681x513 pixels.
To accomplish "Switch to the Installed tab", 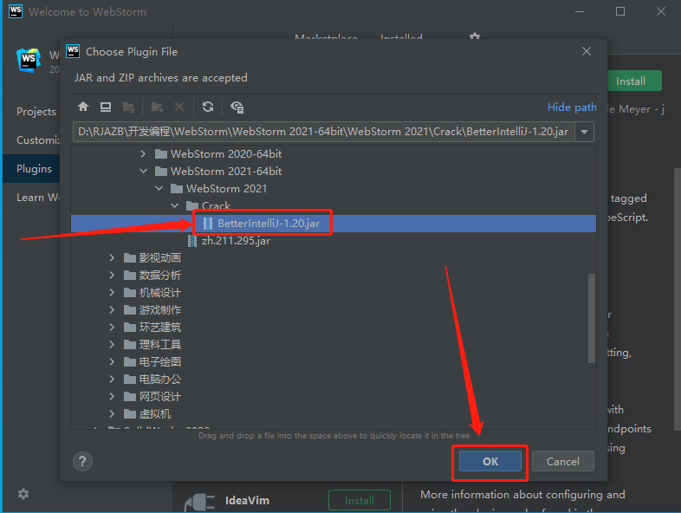I will tap(401, 37).
